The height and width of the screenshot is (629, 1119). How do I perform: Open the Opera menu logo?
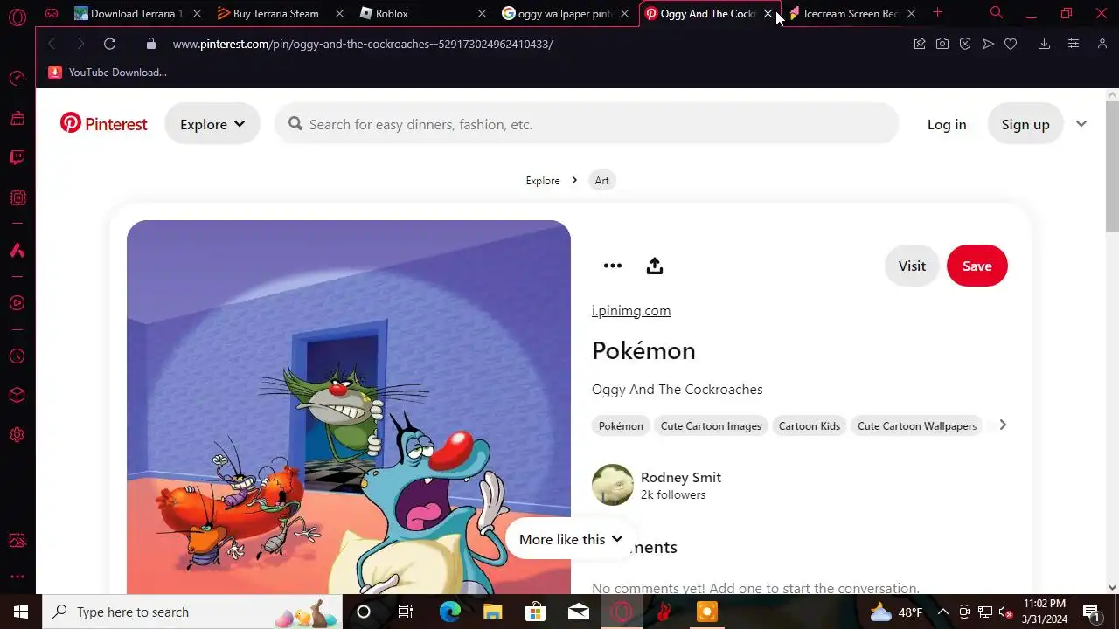(17, 16)
